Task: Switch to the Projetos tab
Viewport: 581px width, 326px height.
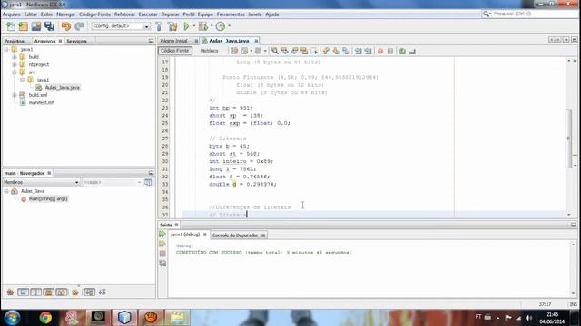Action: [15, 41]
